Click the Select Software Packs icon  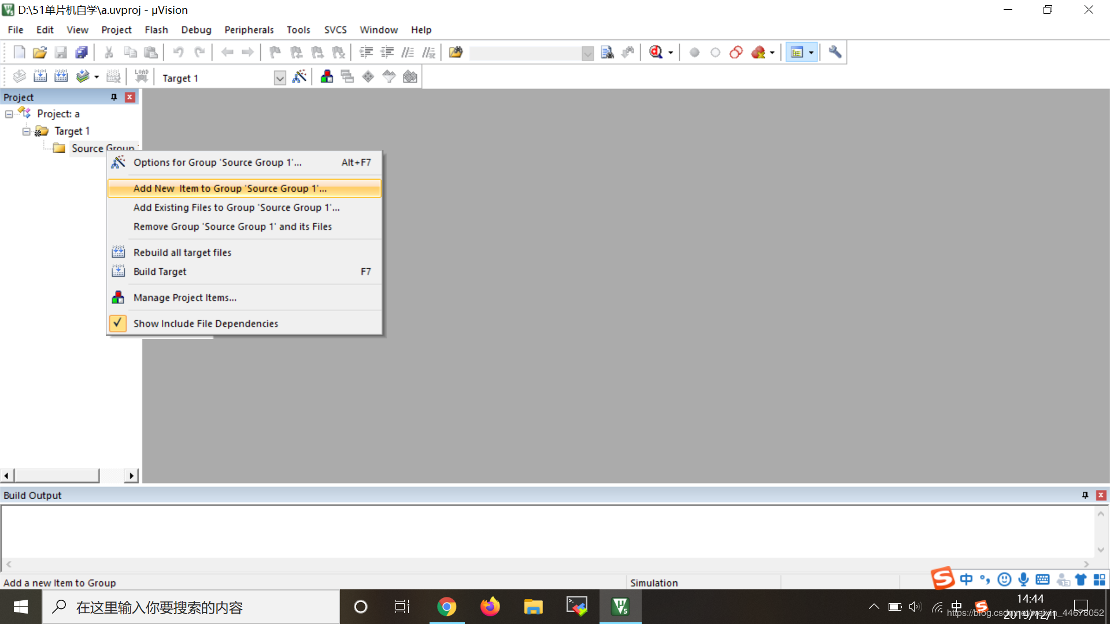click(389, 77)
